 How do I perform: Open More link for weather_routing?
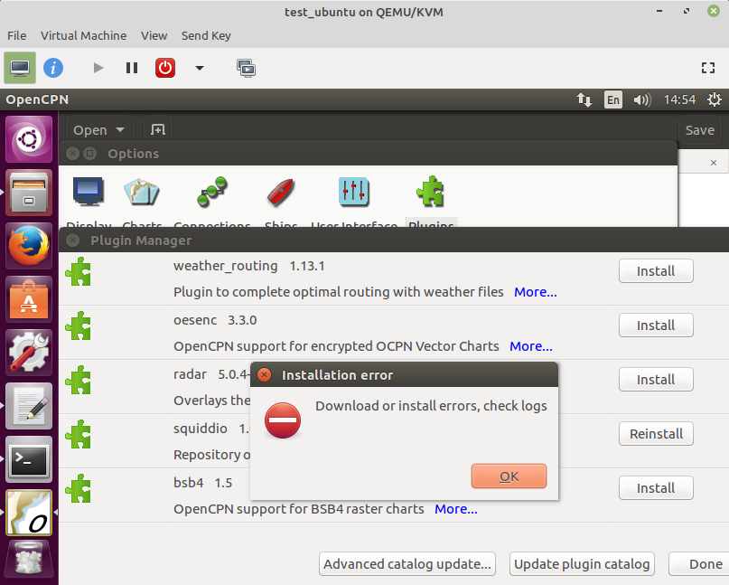pos(535,292)
